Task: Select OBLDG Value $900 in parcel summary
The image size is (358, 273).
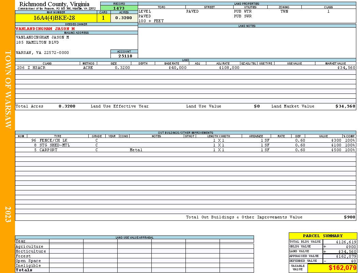Action: coord(351,247)
